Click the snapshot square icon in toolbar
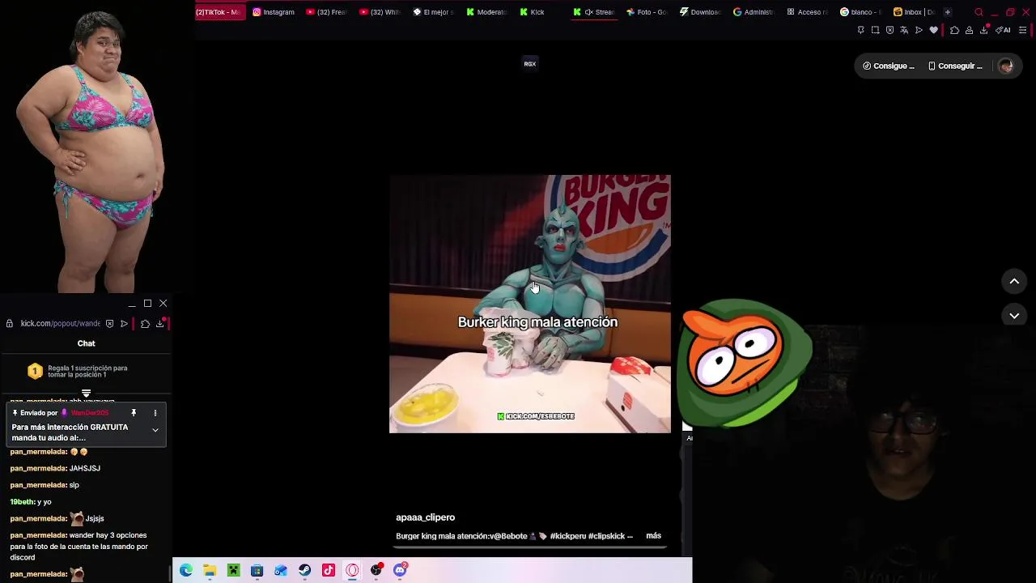 (875, 30)
